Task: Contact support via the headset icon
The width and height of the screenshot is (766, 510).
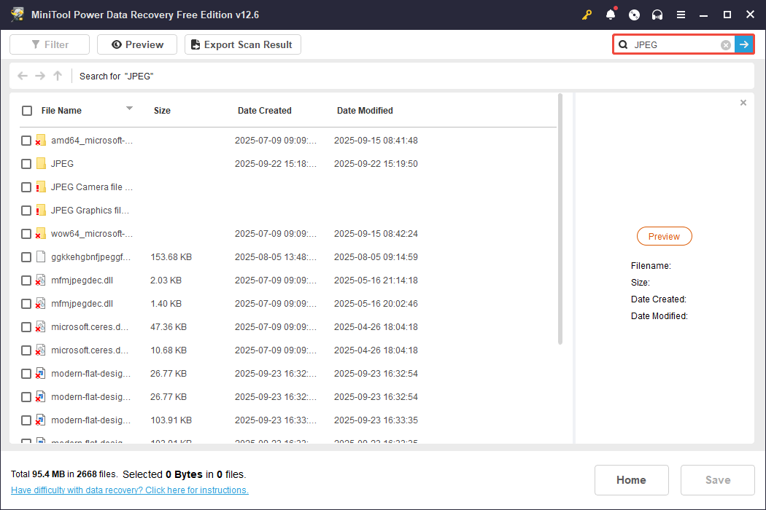Action: pos(657,15)
